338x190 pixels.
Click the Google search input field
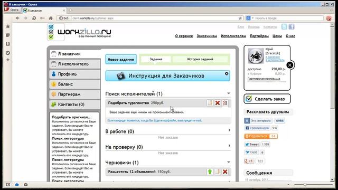[x=289, y=18]
